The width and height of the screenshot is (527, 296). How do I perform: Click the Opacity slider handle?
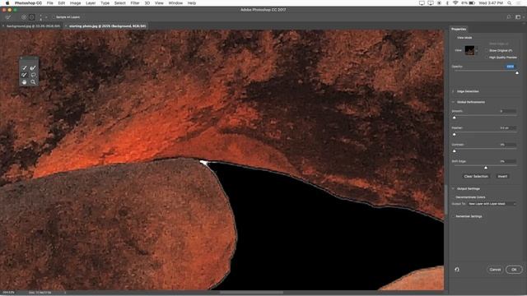[517, 72]
